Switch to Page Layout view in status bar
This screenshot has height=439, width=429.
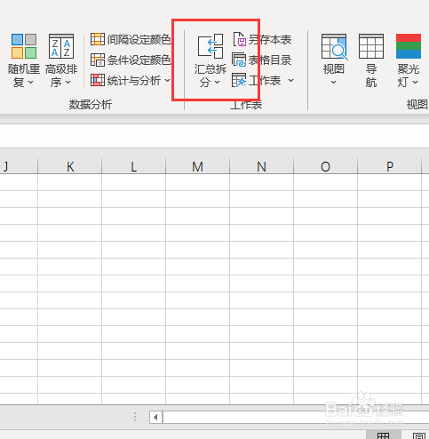(419, 435)
